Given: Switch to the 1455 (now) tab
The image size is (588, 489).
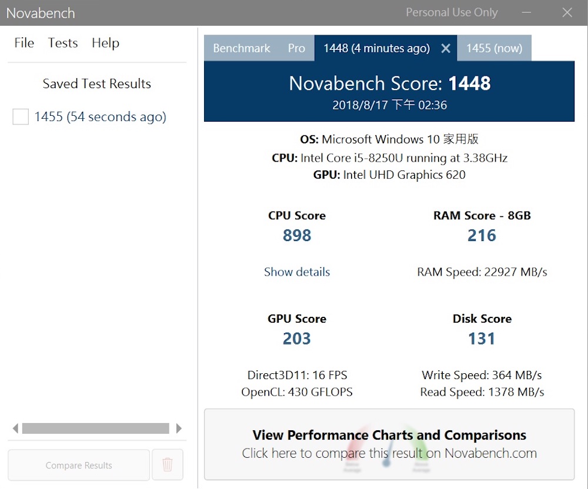Looking at the screenshot, I should [494, 48].
